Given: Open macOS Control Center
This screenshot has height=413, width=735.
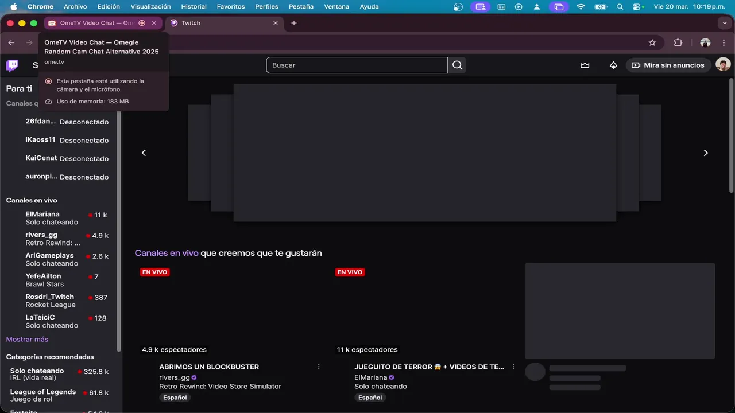Looking at the screenshot, I should 637,6.
